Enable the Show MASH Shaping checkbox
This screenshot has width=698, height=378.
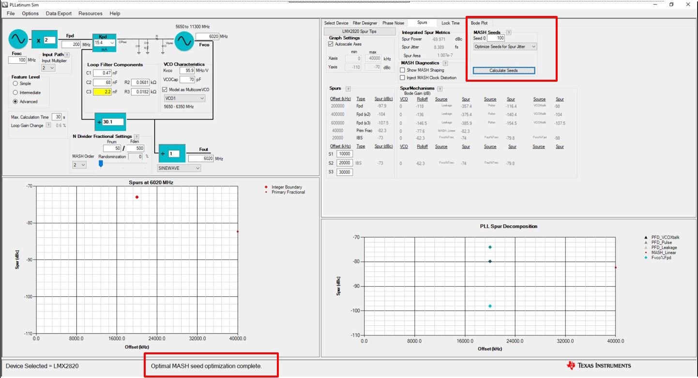click(403, 70)
